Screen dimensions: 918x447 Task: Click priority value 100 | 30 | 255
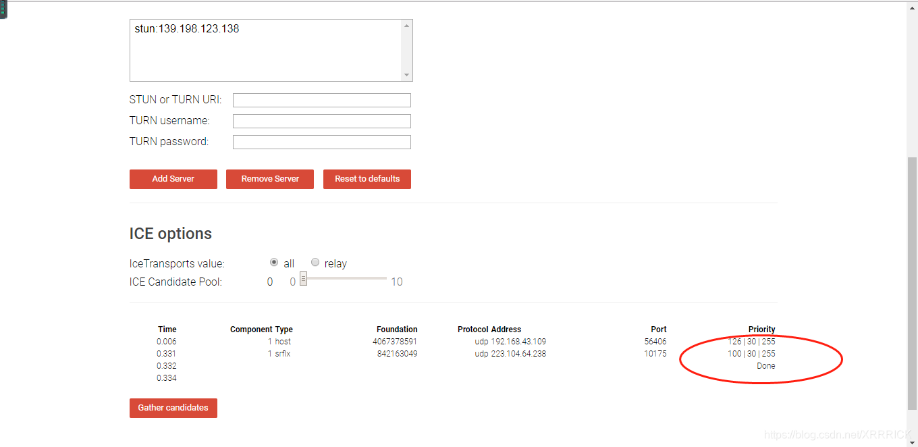tap(751, 354)
